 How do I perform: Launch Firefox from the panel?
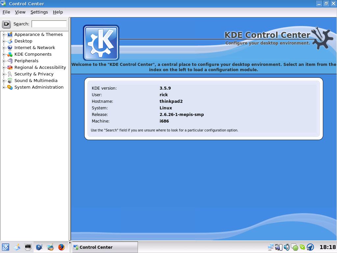point(62,247)
